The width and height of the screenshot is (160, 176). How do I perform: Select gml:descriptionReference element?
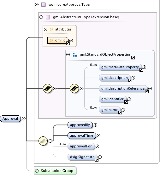pyautogui.click(x=123, y=89)
